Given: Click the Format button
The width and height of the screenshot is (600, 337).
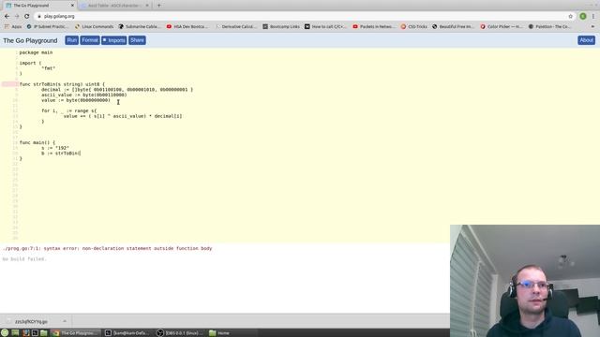Looking at the screenshot, I should pos(90,40).
